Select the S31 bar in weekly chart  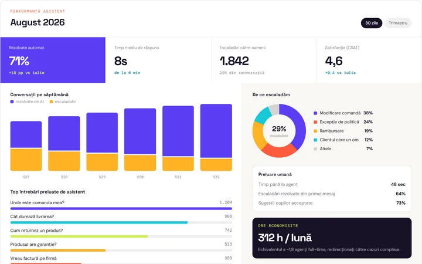coord(178,138)
